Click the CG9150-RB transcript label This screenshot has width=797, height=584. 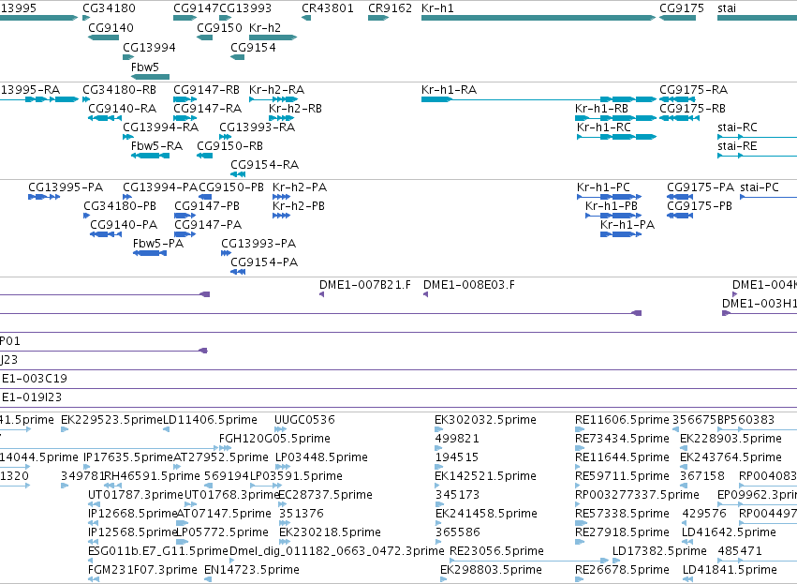229,146
